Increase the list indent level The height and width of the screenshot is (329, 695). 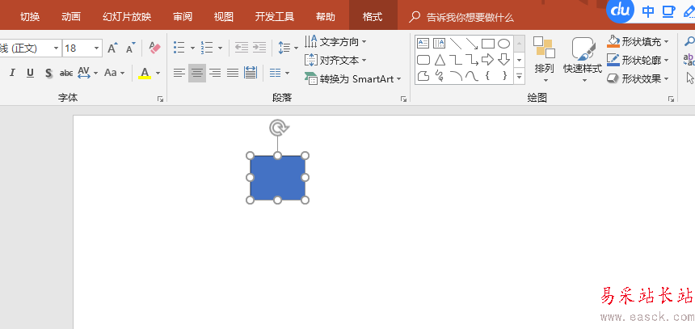tap(259, 48)
